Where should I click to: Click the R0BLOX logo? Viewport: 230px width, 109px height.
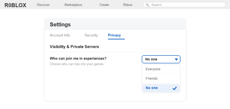pos(15,5)
